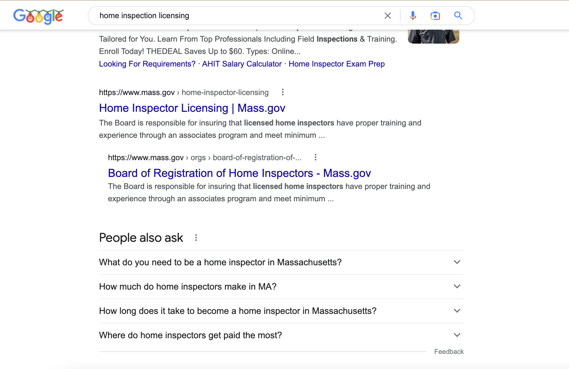Image resolution: width=569 pixels, height=369 pixels.
Task: Click the 'https://www.mass.gov › home-inspector-licensing' URL text
Action: tap(184, 93)
